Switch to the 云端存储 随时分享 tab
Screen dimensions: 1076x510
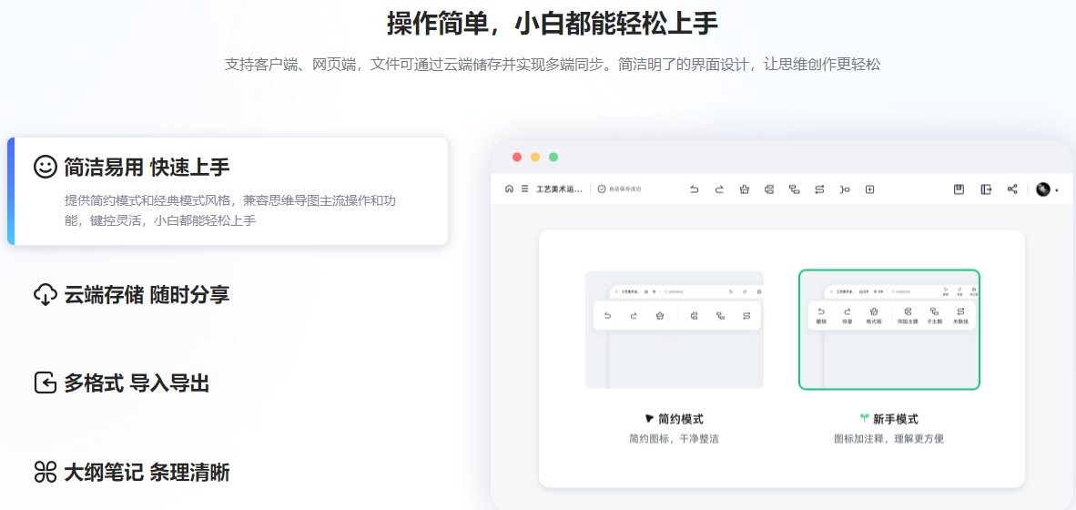pyautogui.click(x=146, y=295)
